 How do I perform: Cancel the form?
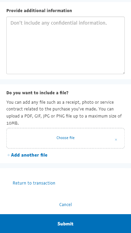65,205
